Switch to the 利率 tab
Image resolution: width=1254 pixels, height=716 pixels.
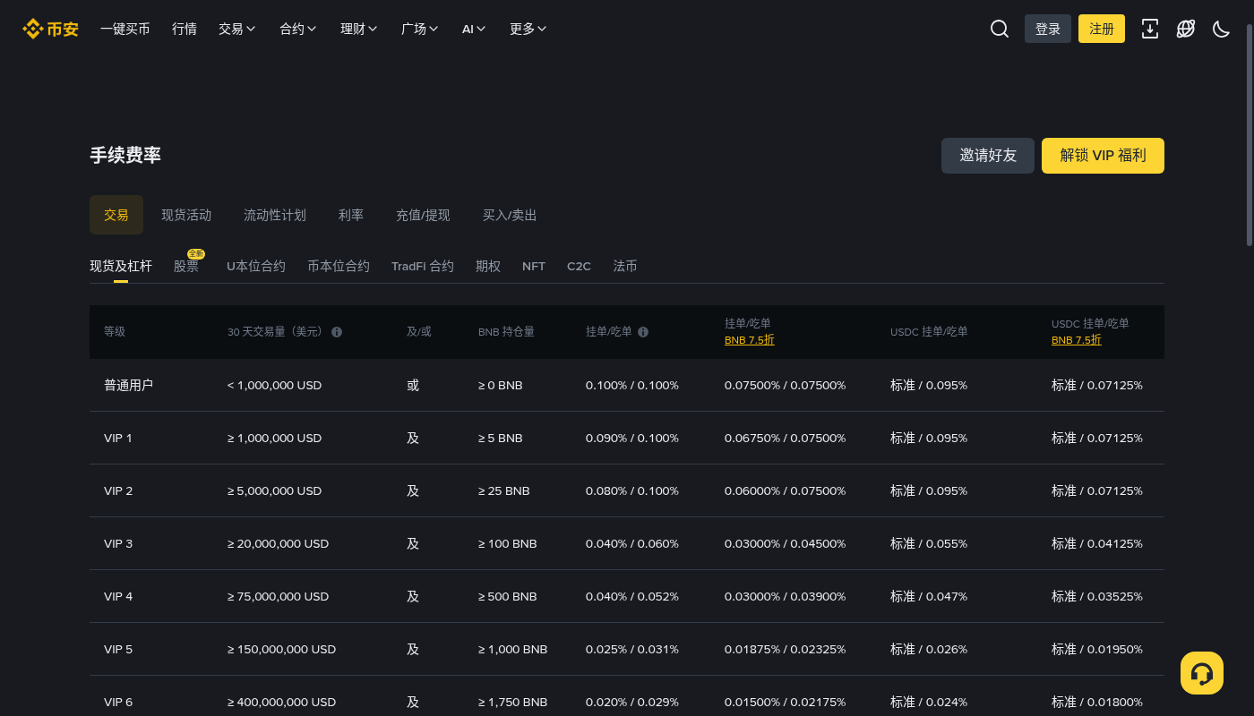351,215
